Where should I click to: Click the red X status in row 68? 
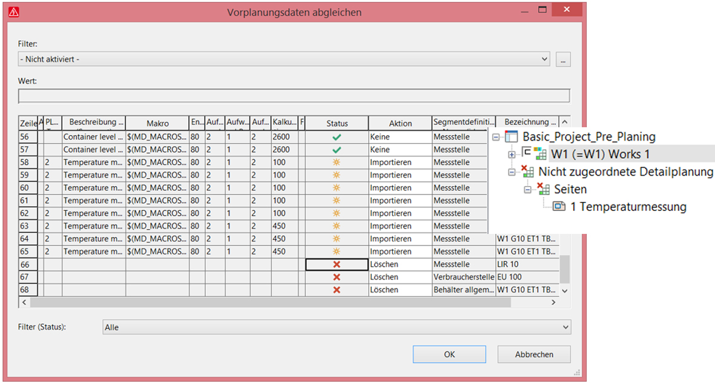pos(337,290)
